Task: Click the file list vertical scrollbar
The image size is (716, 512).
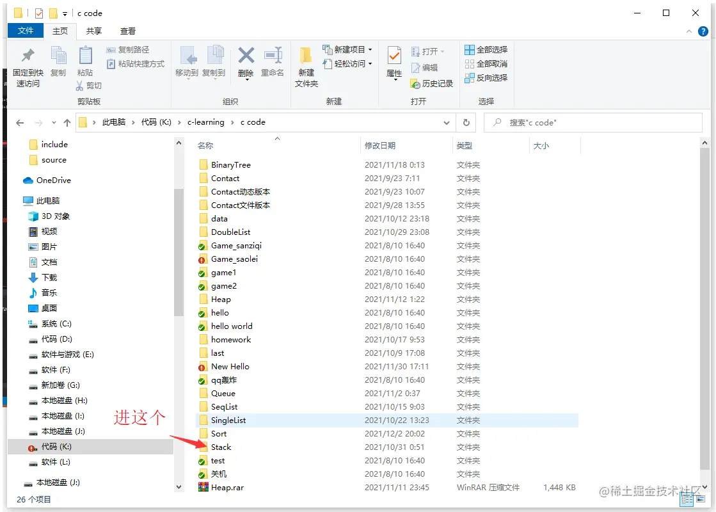Action: click(x=704, y=308)
